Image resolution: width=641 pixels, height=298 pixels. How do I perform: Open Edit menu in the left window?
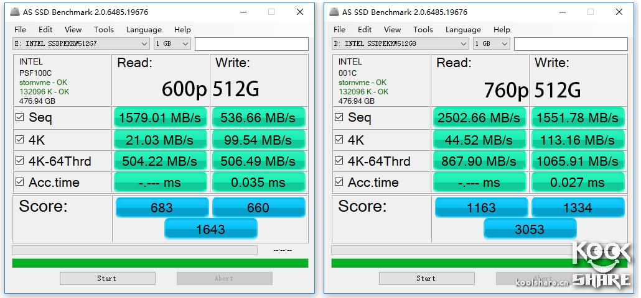click(x=45, y=29)
